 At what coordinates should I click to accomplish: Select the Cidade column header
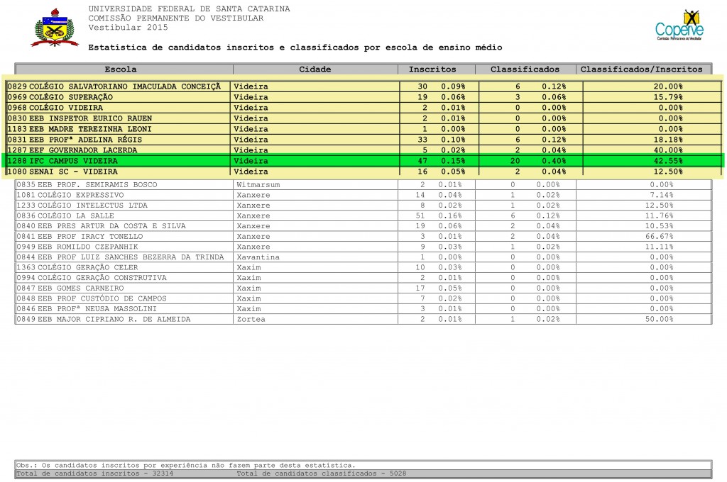(315, 69)
